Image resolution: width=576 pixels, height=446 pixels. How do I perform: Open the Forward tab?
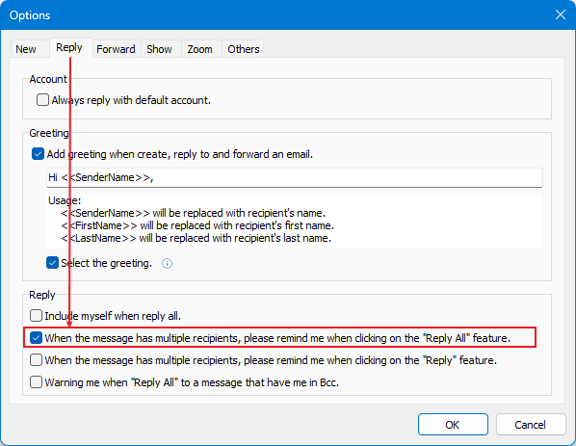point(116,49)
